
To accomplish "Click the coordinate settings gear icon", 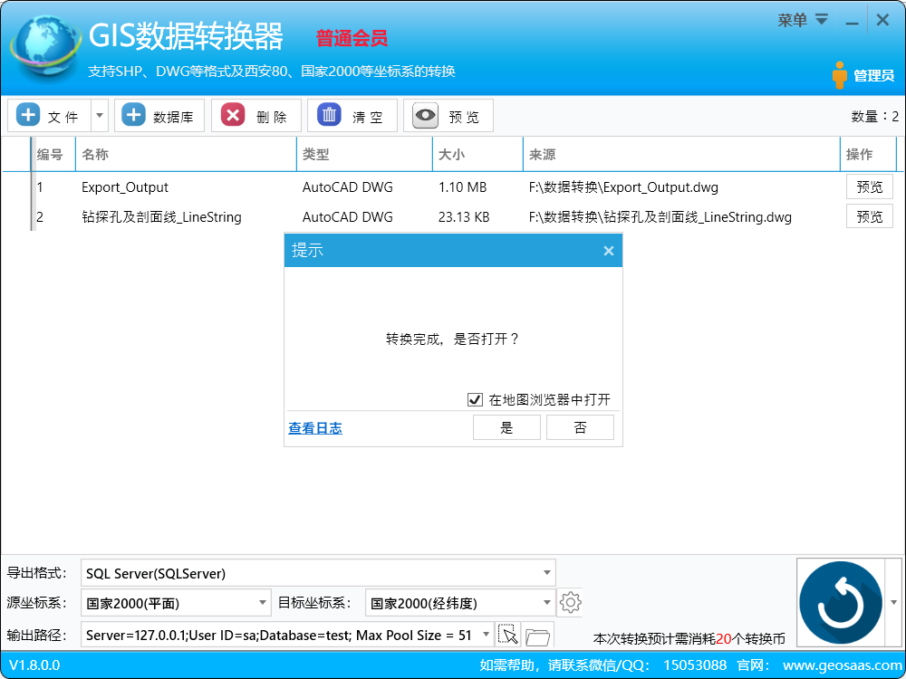I will (x=570, y=603).
